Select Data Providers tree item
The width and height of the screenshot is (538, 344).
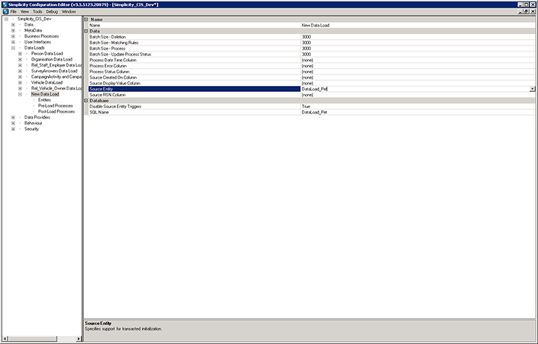[37, 117]
